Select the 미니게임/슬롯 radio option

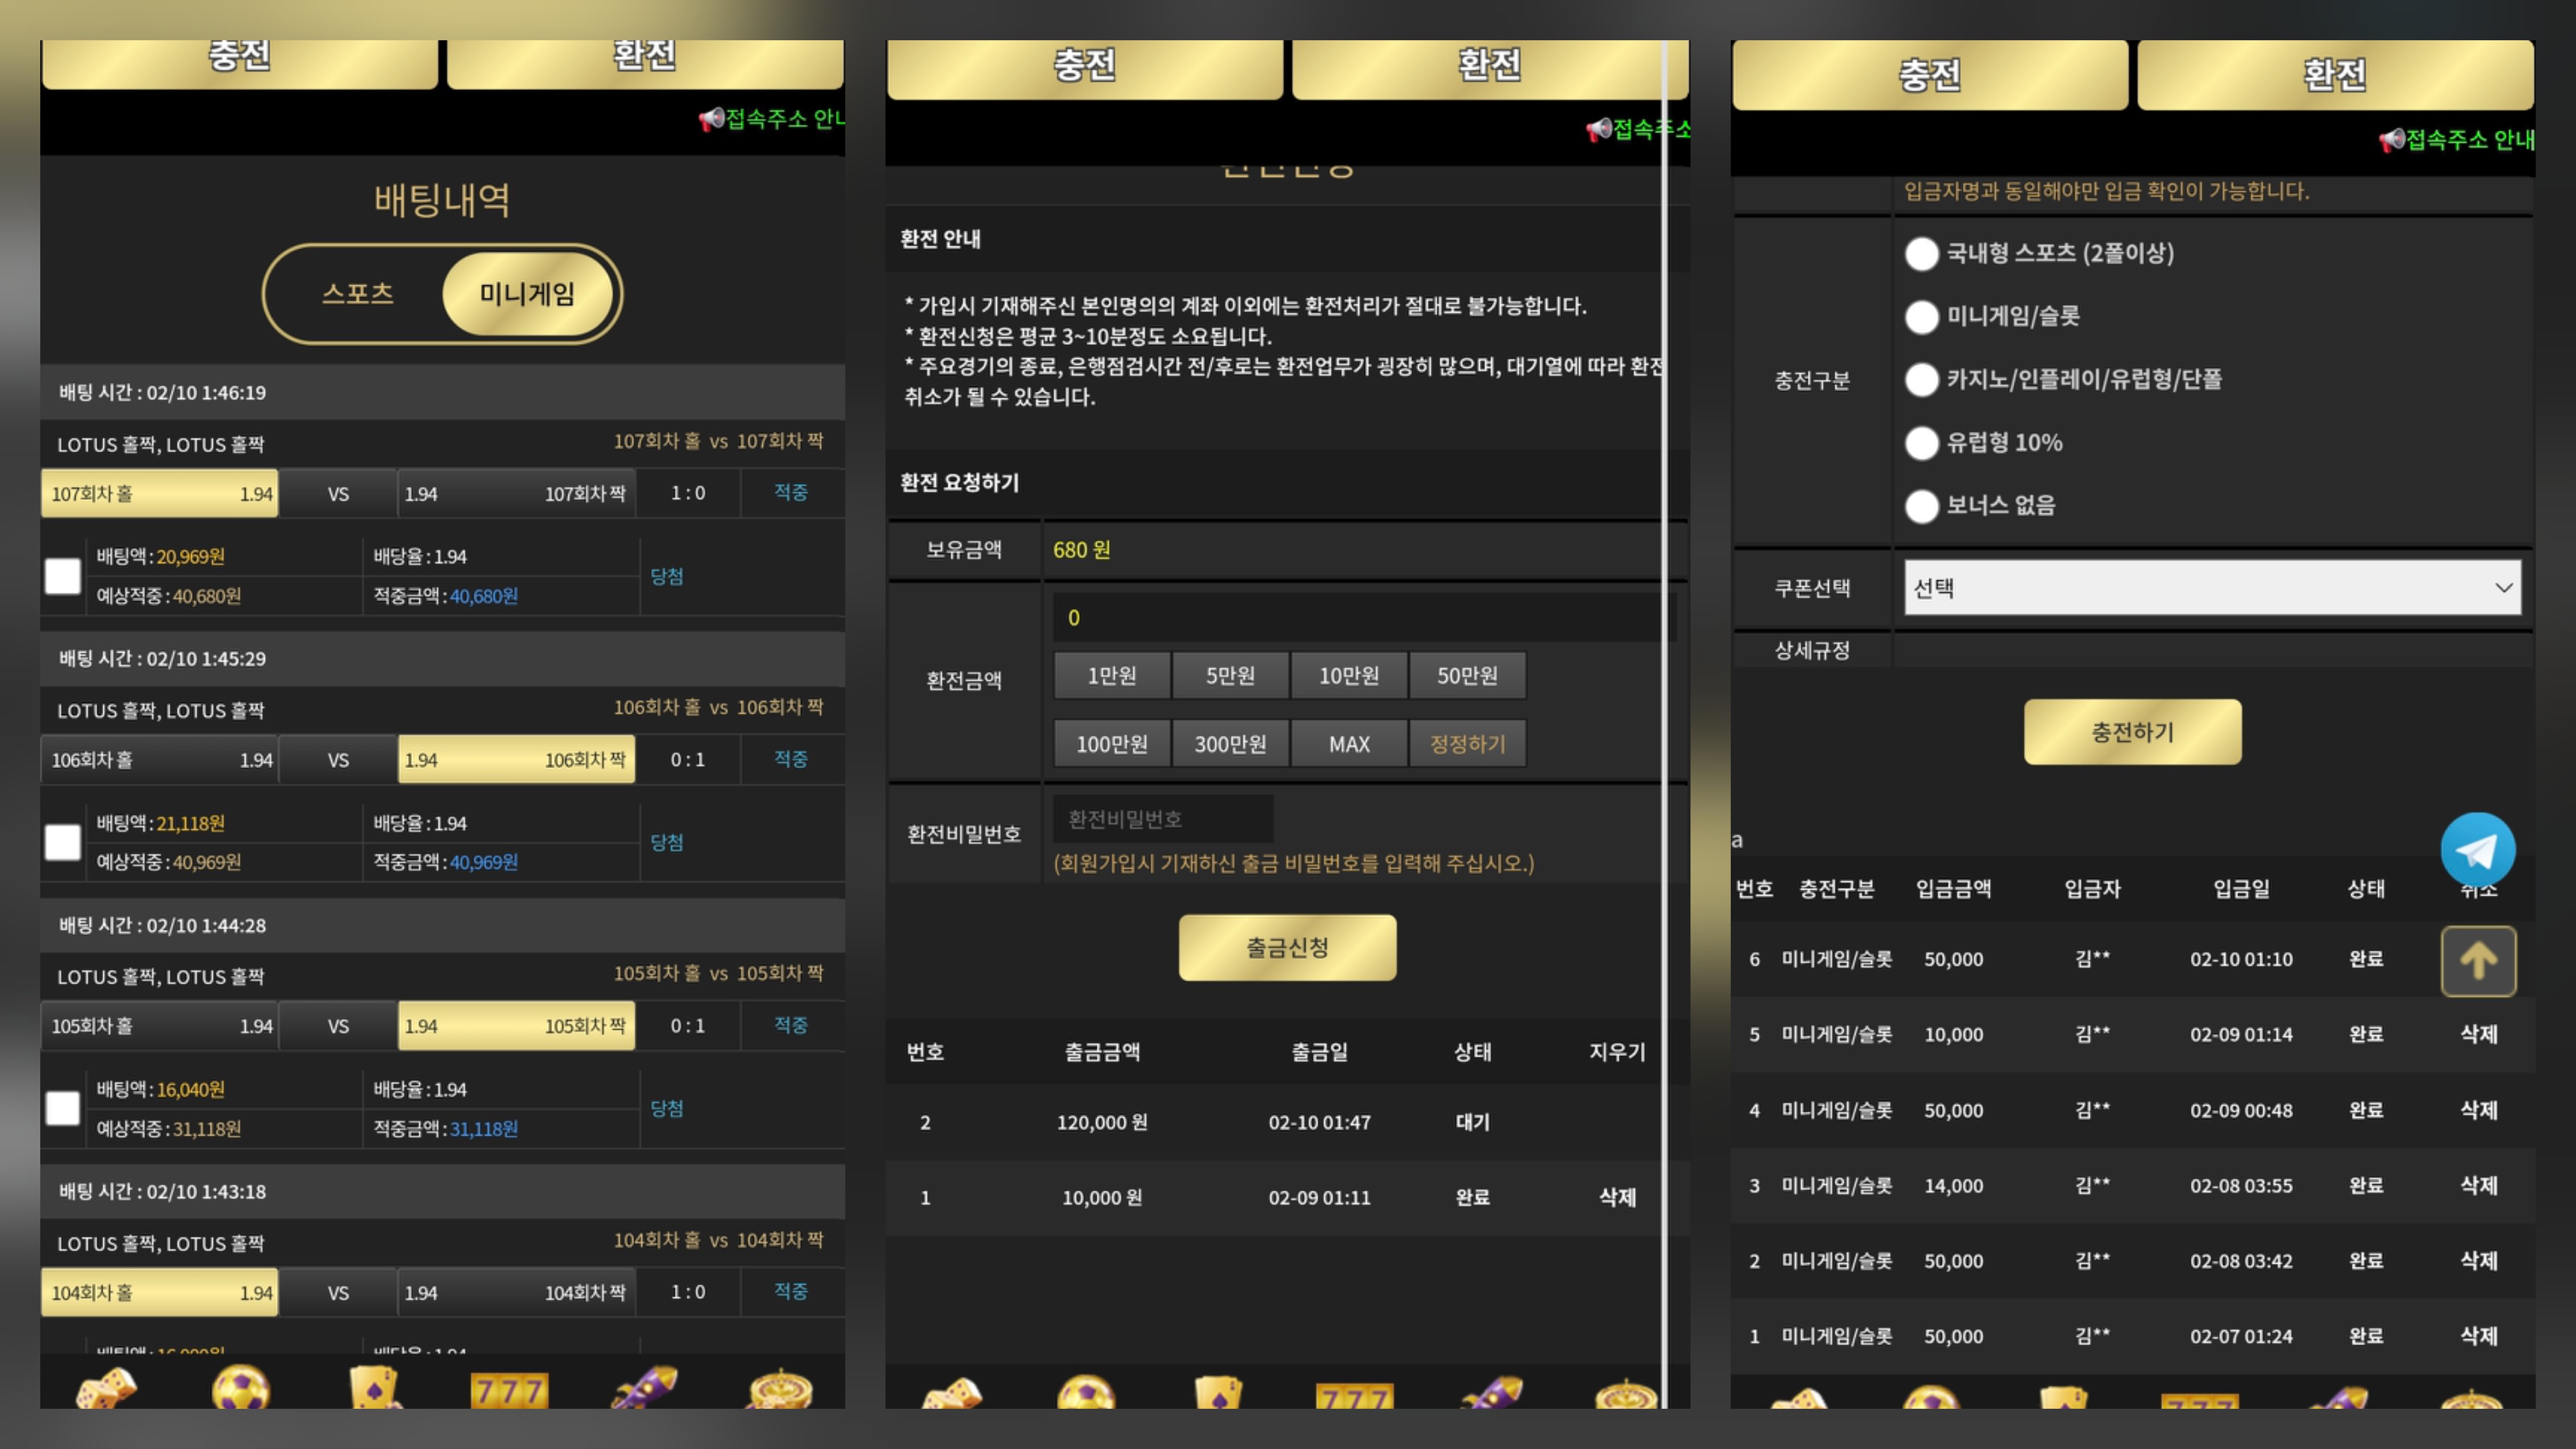[x=1921, y=317]
